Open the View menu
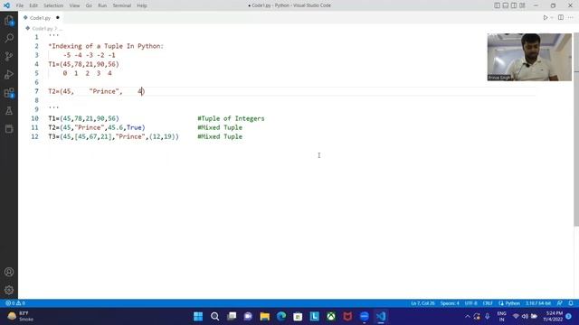Image resolution: width=579 pixels, height=325 pixels. click(74, 5)
